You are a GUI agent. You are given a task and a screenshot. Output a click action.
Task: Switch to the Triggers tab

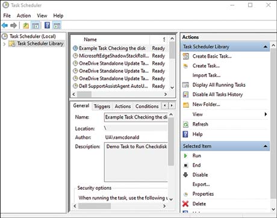pos(102,106)
